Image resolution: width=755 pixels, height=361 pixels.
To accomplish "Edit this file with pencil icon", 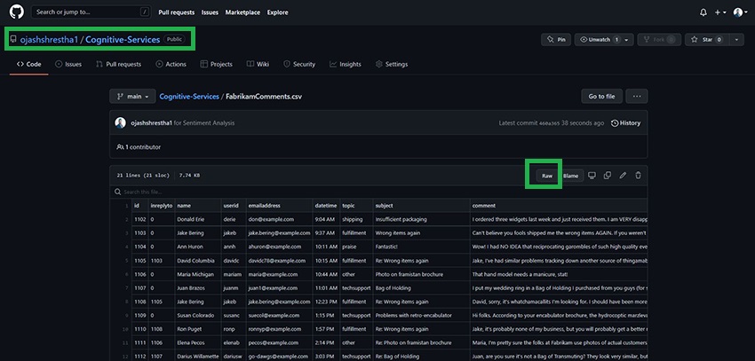I will [623, 176].
